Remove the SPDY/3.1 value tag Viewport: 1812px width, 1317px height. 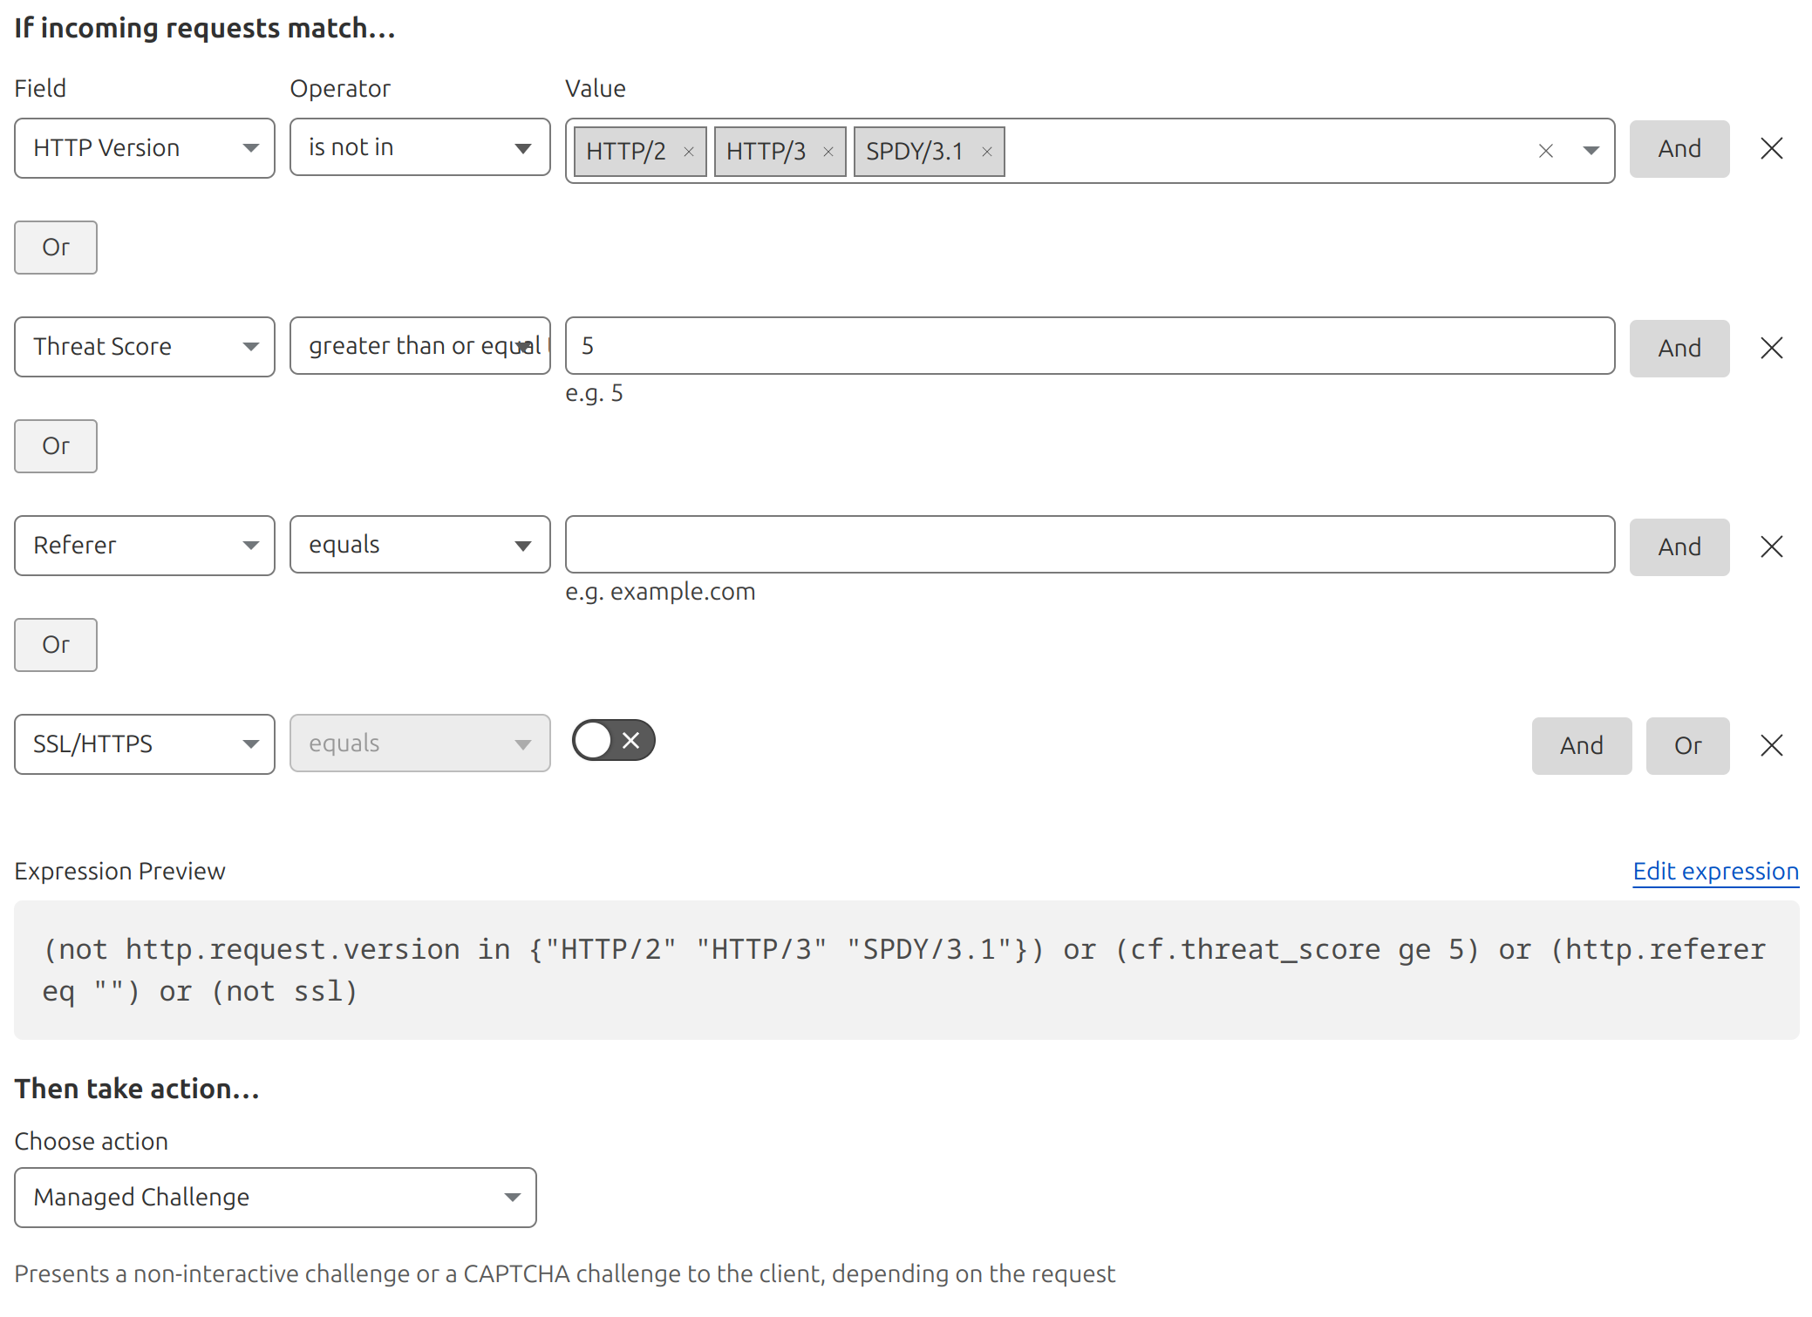click(986, 152)
